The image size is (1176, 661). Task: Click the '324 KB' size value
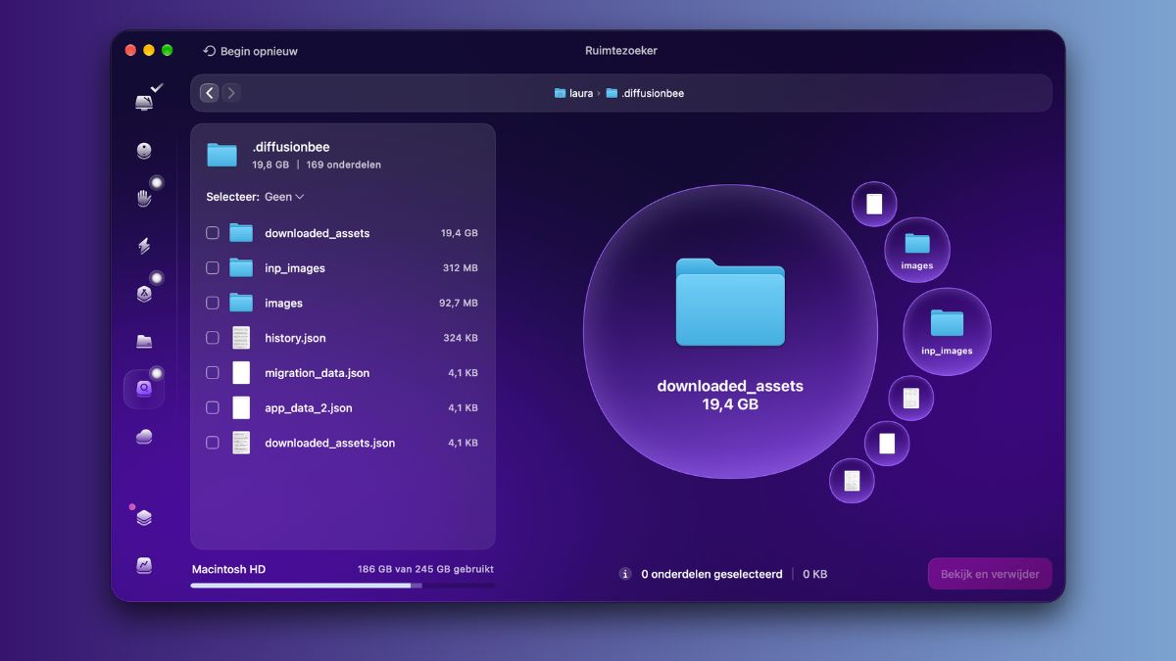[x=461, y=338]
